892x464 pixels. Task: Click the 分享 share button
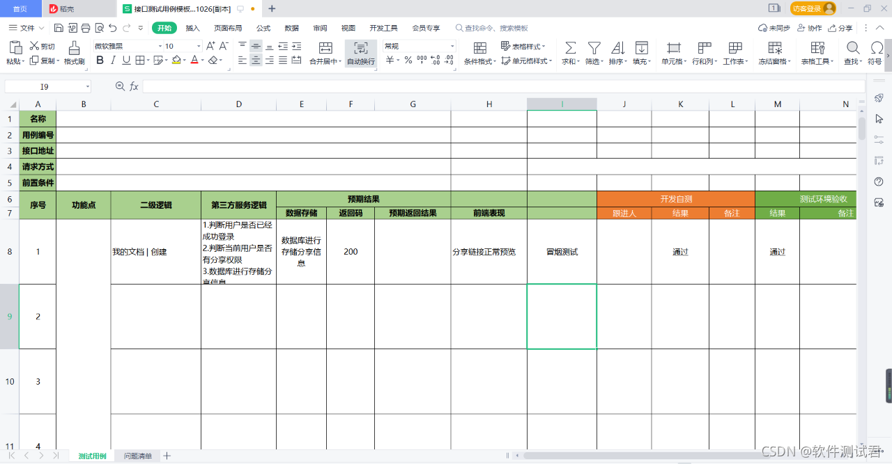[x=840, y=28]
